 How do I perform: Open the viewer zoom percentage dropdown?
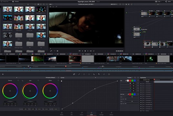tap(51, 4)
